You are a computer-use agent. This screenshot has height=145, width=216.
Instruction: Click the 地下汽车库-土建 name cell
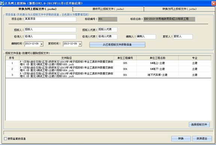[x=158, y=75]
